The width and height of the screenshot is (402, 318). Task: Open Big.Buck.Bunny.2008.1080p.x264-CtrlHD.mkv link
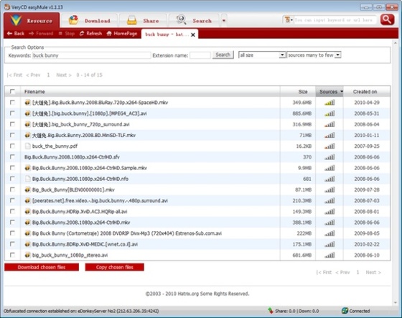(81, 223)
